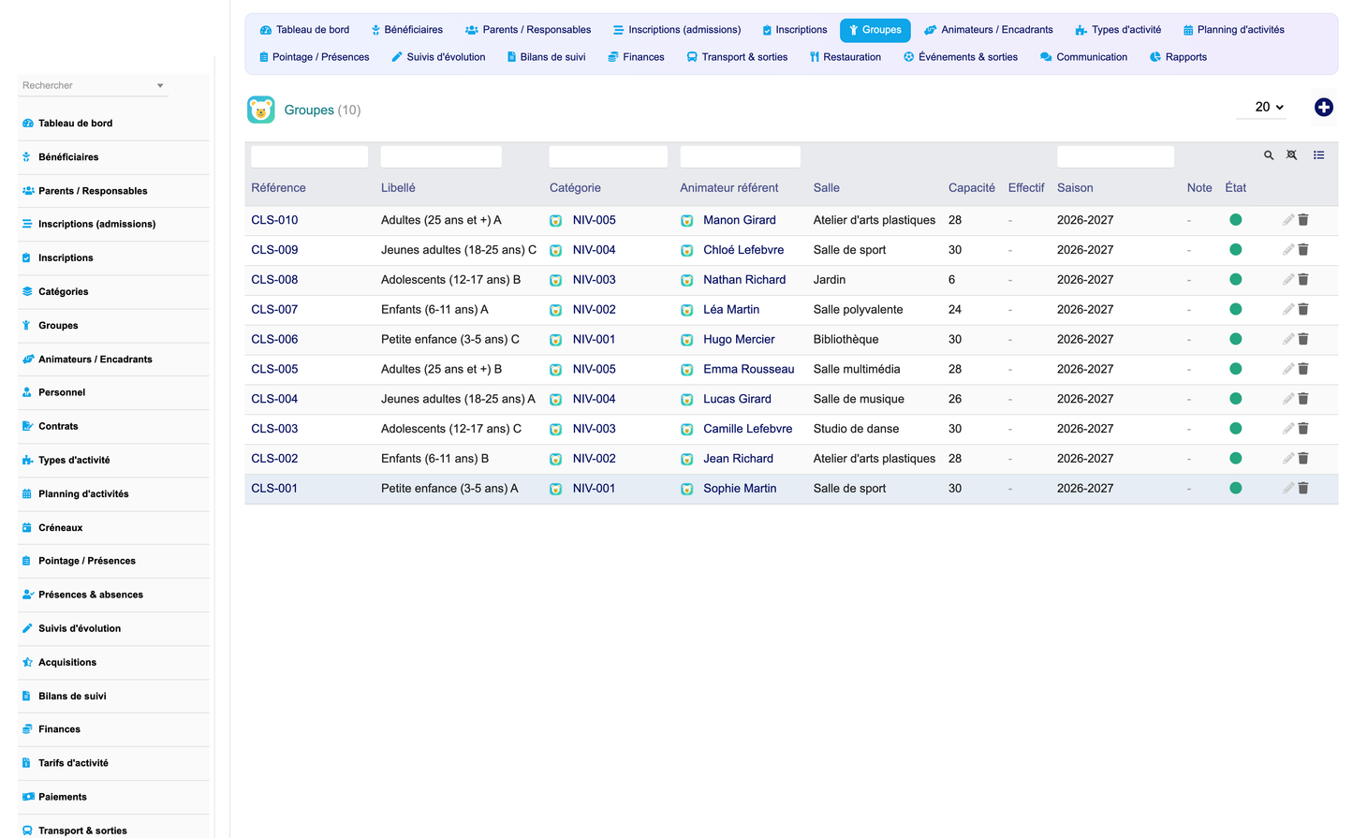1353x838 pixels.
Task: Sort by the Référence column header
Action: click(278, 188)
